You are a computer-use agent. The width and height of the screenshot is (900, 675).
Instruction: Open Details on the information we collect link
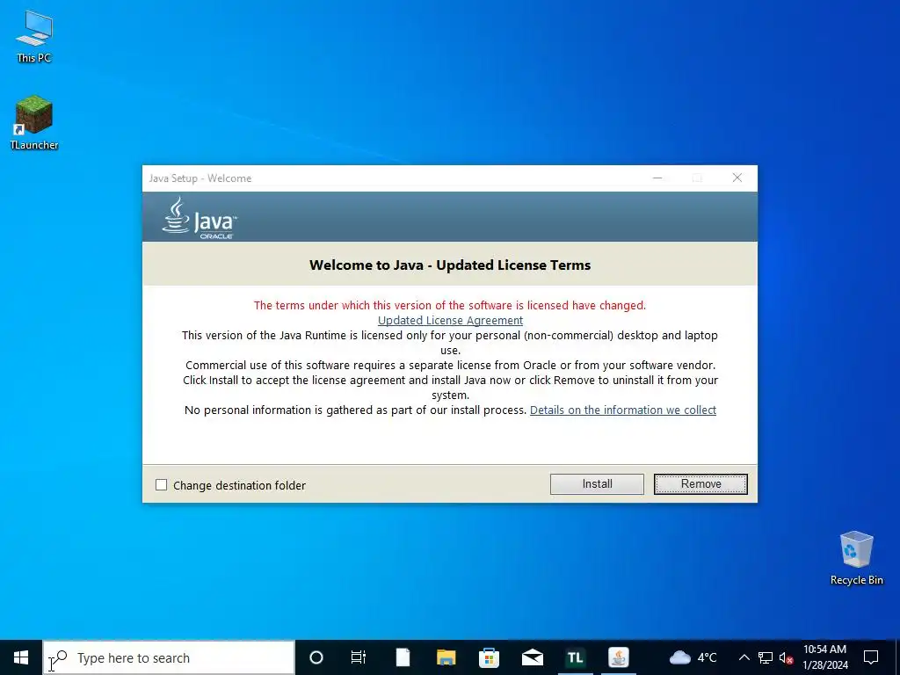pyautogui.click(x=623, y=410)
